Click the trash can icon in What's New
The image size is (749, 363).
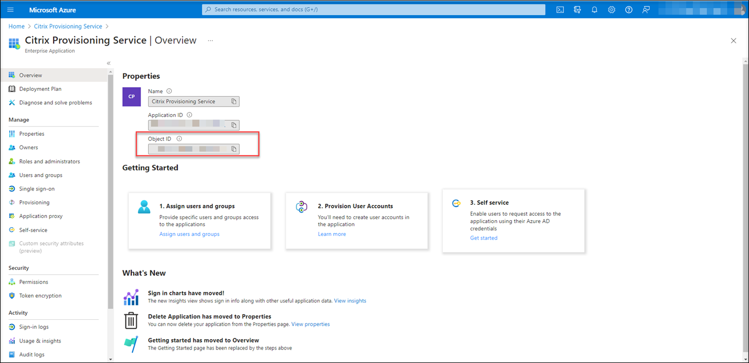131,320
